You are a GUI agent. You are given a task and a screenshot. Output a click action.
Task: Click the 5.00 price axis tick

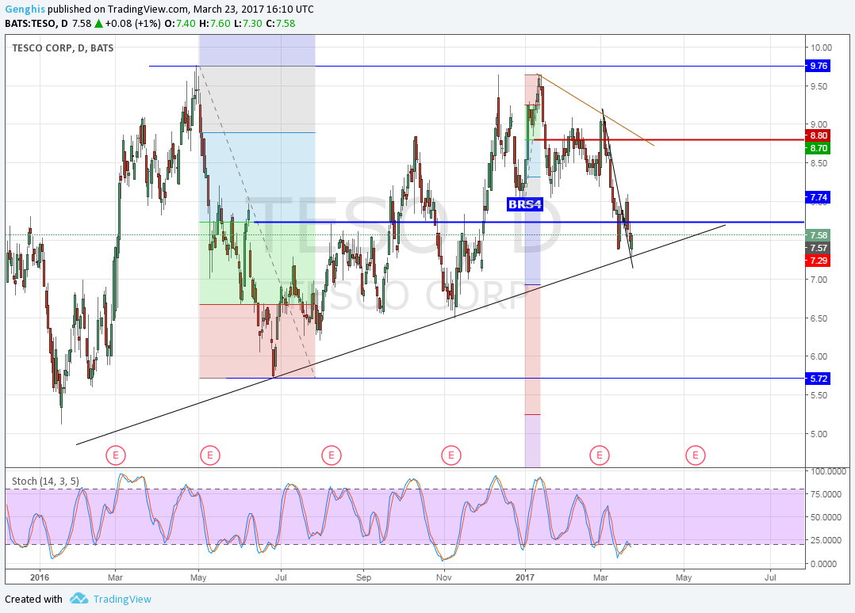[819, 435]
